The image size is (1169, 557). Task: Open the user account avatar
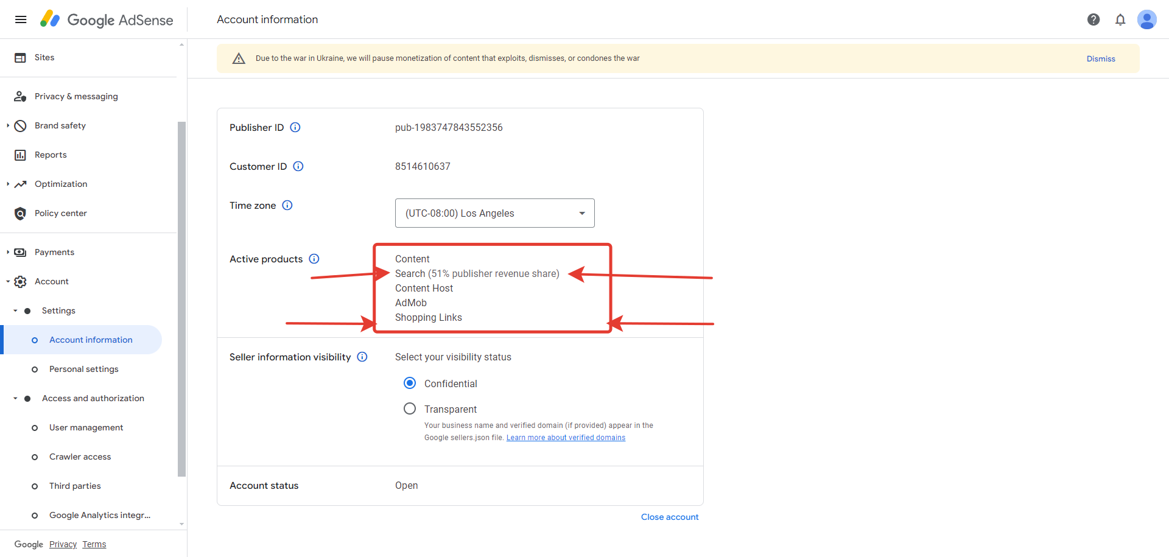coord(1147,19)
